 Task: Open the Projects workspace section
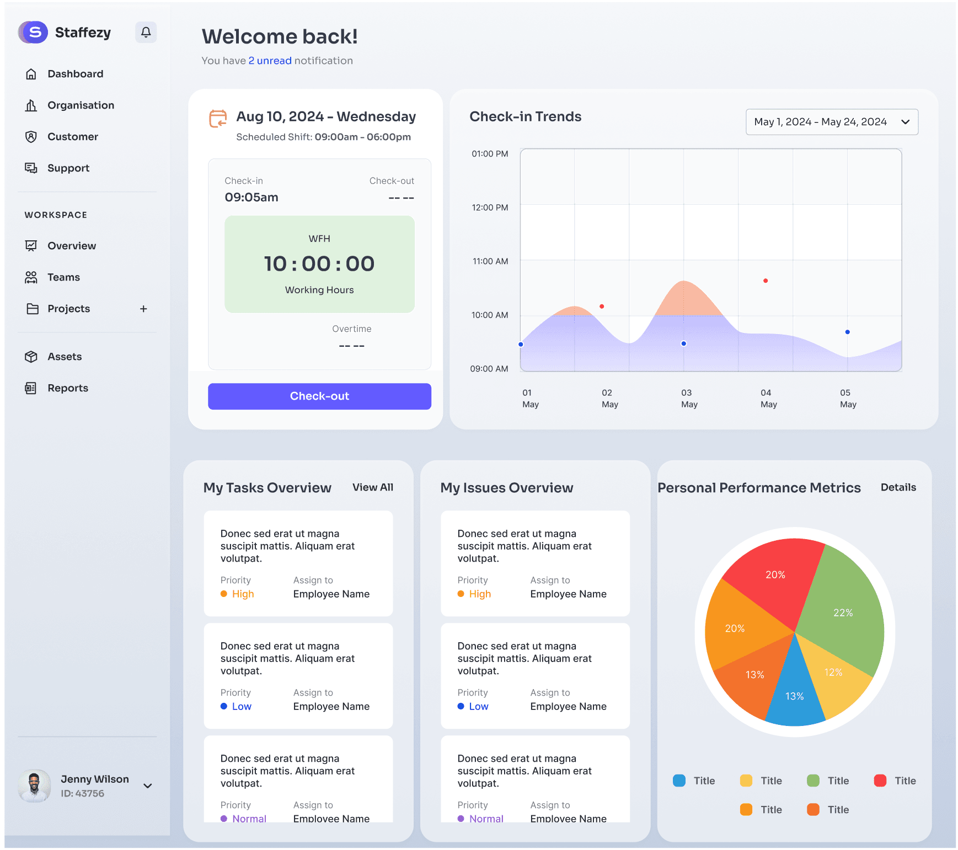tap(68, 309)
